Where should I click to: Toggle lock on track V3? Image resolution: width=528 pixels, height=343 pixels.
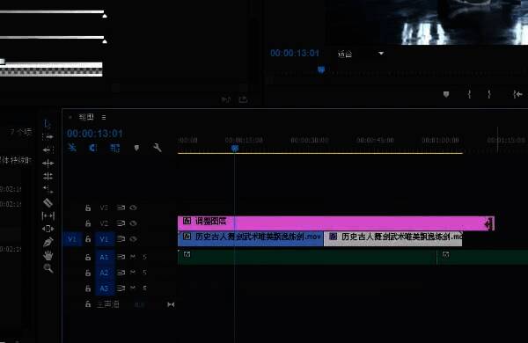88,208
